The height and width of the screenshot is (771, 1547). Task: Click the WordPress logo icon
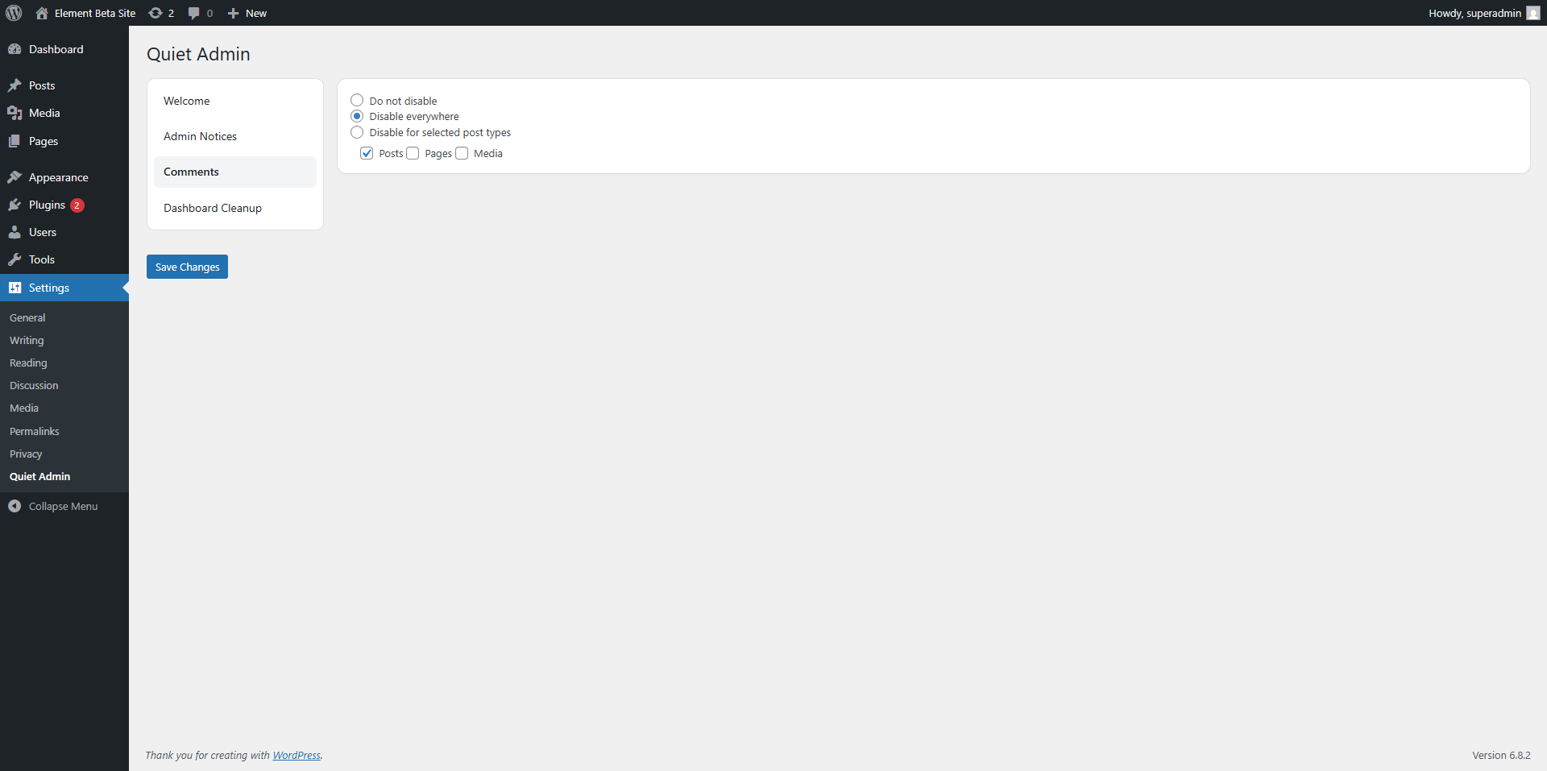point(14,13)
